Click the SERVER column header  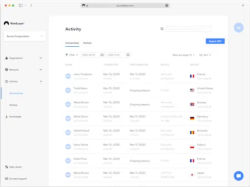194,65
